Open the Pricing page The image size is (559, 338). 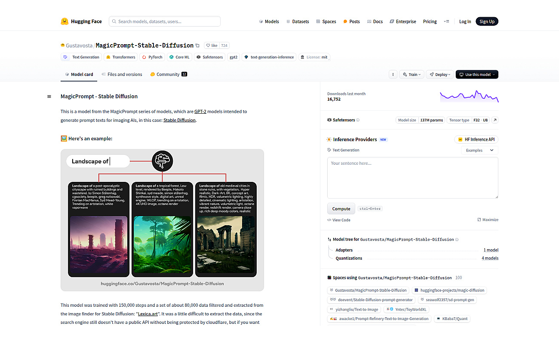click(430, 21)
